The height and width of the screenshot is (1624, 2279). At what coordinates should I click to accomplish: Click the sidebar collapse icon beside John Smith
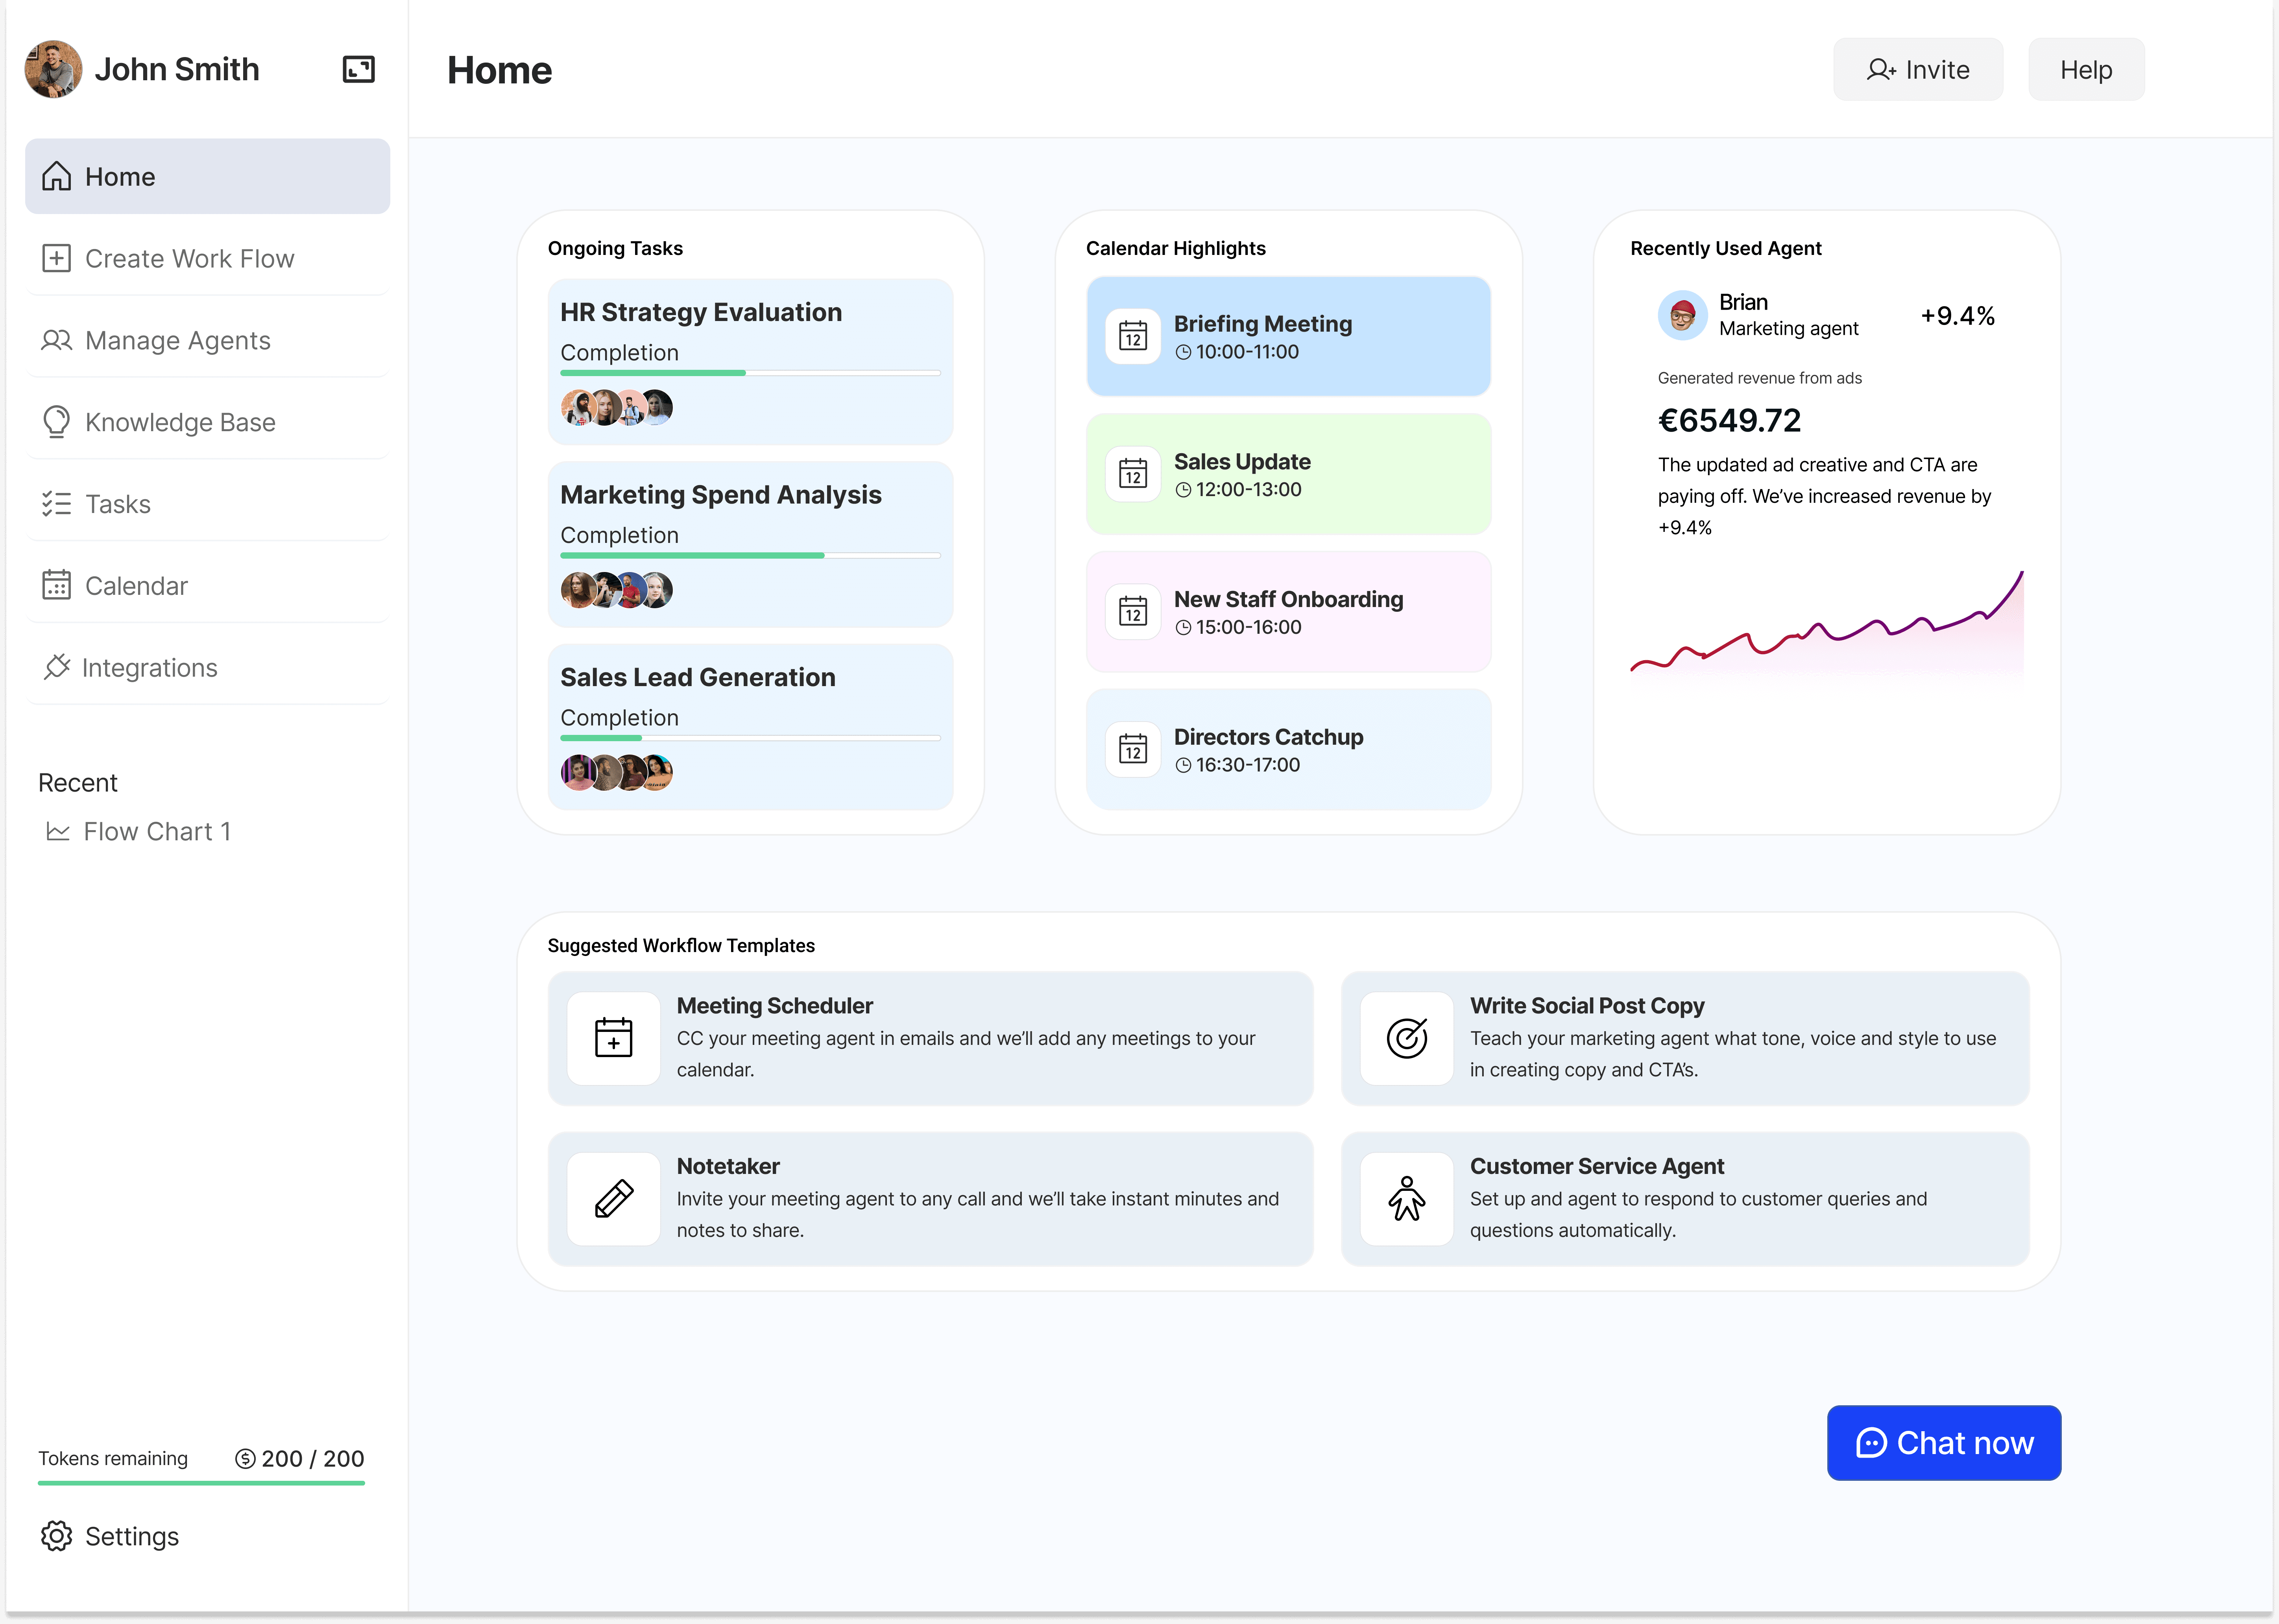coord(358,69)
